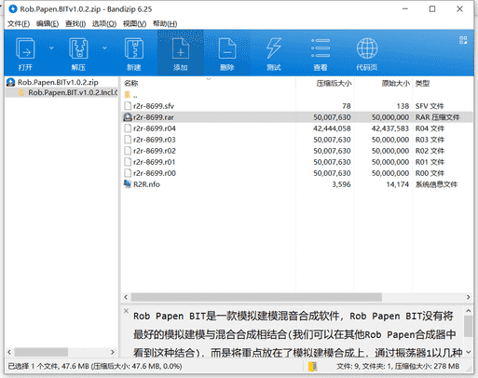Click the status bar selection info text
478x378 pixels.
[95, 366]
